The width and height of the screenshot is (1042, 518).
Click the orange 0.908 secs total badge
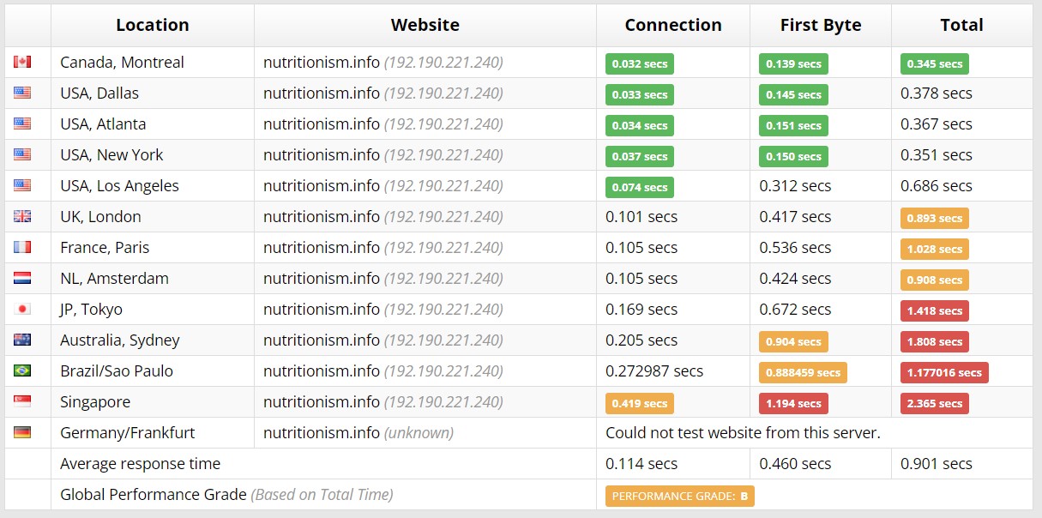point(935,280)
